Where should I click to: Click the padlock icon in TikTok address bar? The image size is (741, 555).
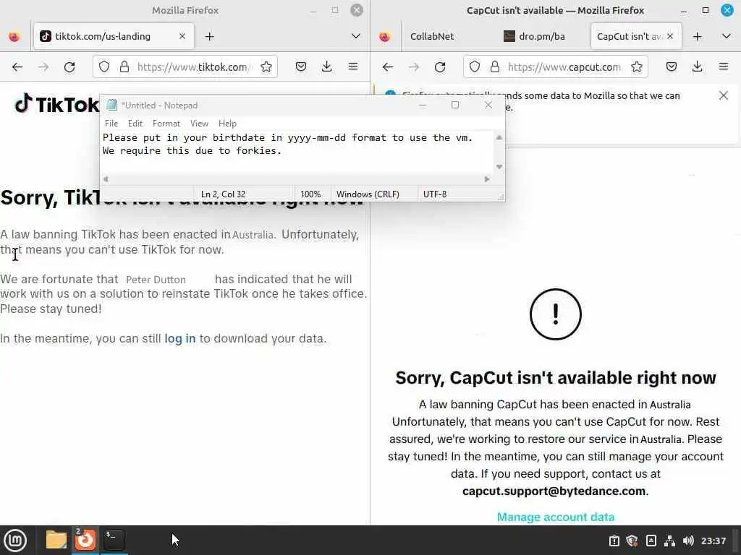pyautogui.click(x=124, y=67)
